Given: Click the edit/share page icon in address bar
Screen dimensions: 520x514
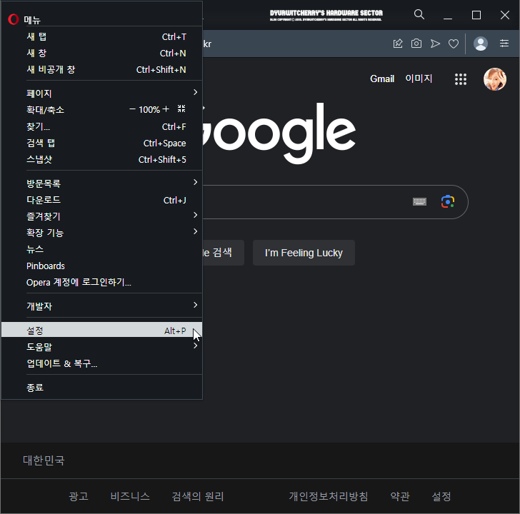Looking at the screenshot, I should coord(398,44).
